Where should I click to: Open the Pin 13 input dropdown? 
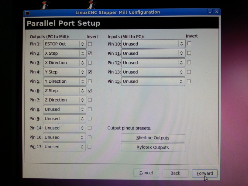[153, 72]
